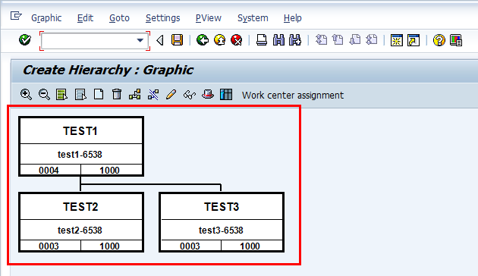478x276 pixels.
Task: Click the assign hierarchy nodes icon
Action: pyautogui.click(x=135, y=95)
